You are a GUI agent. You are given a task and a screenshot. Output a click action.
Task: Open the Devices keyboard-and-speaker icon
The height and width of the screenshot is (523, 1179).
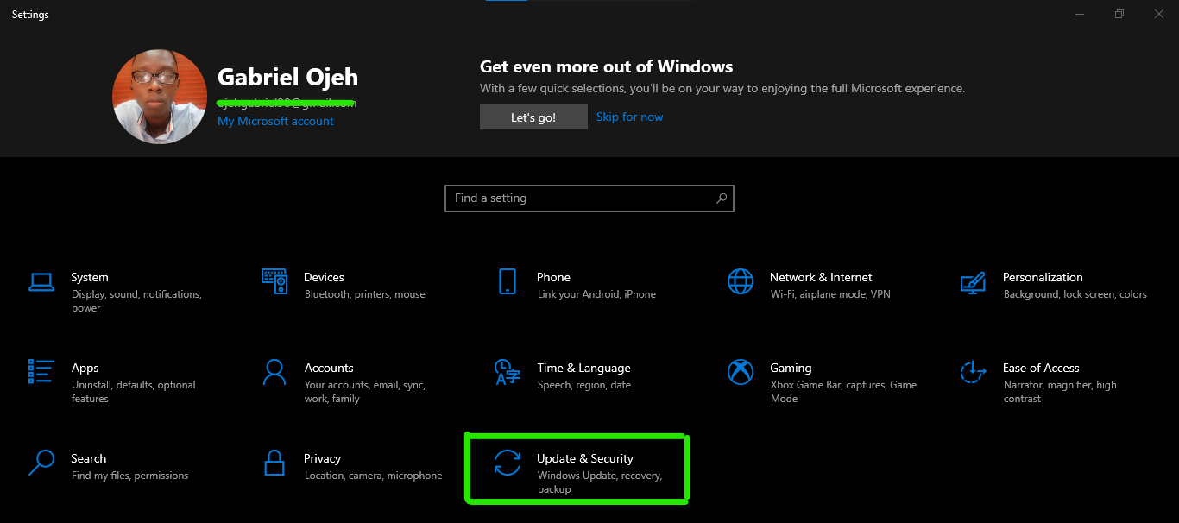point(274,281)
